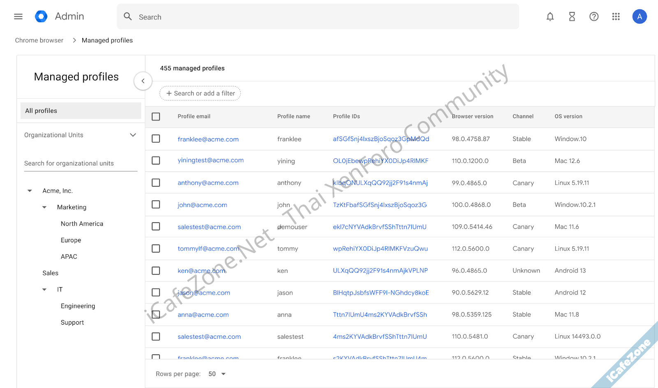Open notifications bell
The height and width of the screenshot is (388, 658).
coord(550,16)
